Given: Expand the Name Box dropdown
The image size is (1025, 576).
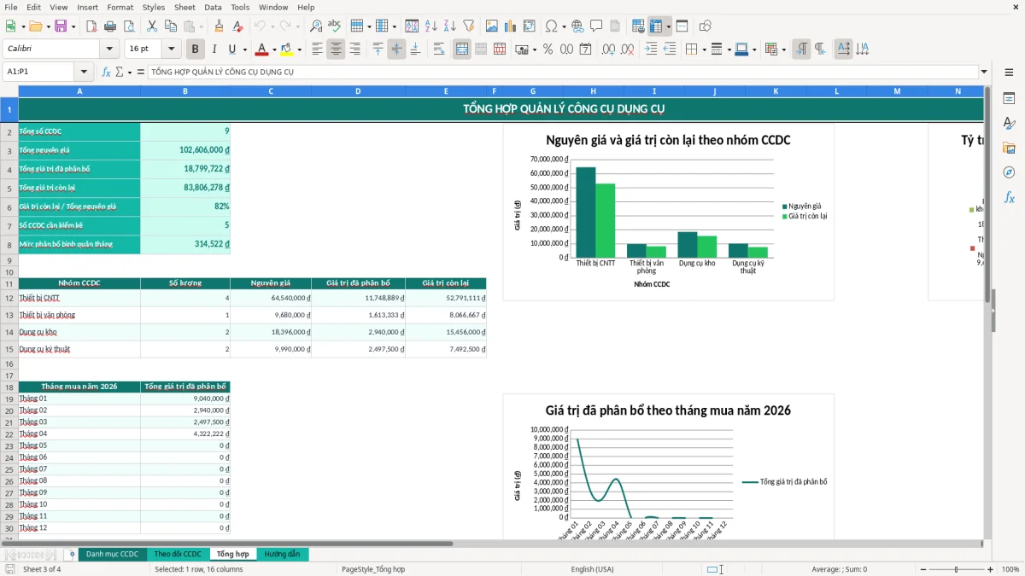Looking at the screenshot, I should 84,72.
